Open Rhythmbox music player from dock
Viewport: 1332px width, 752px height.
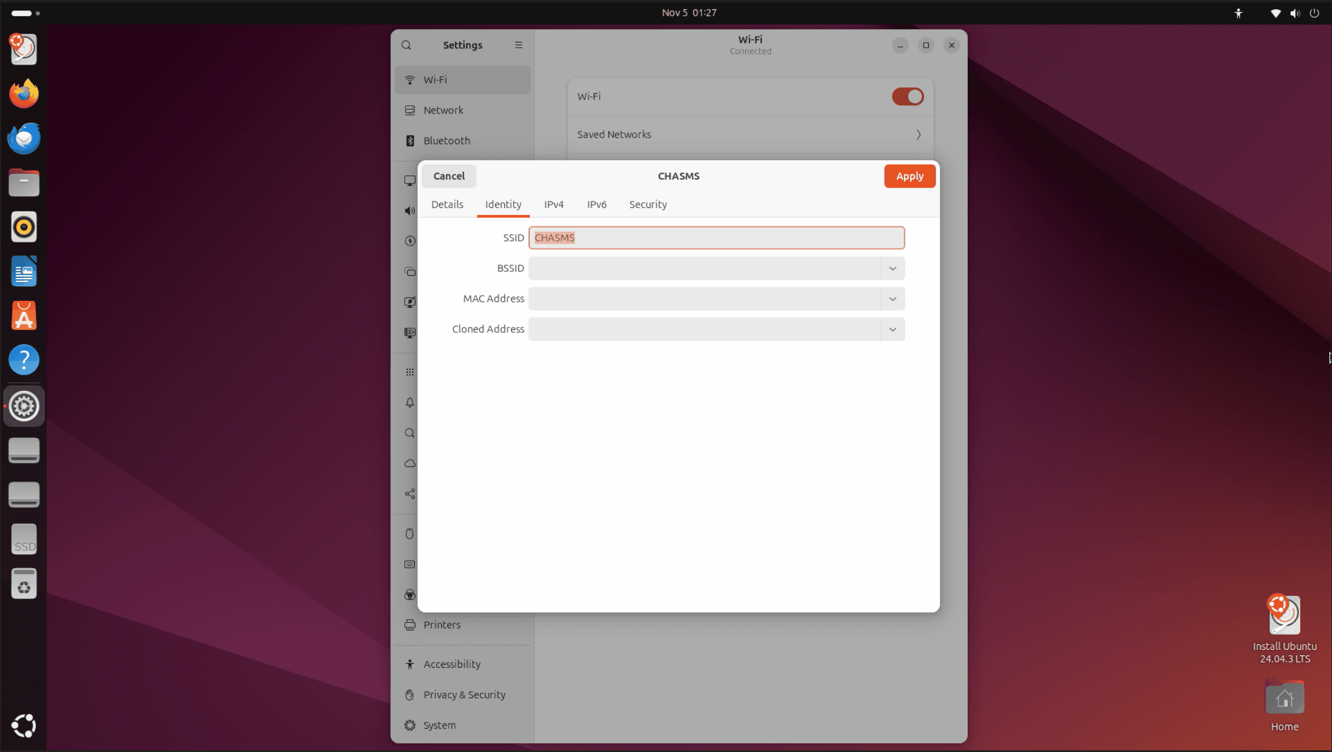pos(24,227)
